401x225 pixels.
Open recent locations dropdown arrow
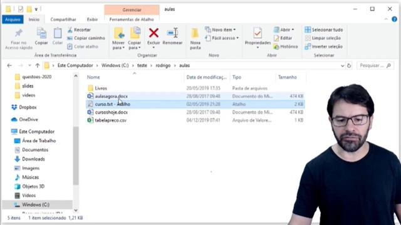tap(29, 66)
